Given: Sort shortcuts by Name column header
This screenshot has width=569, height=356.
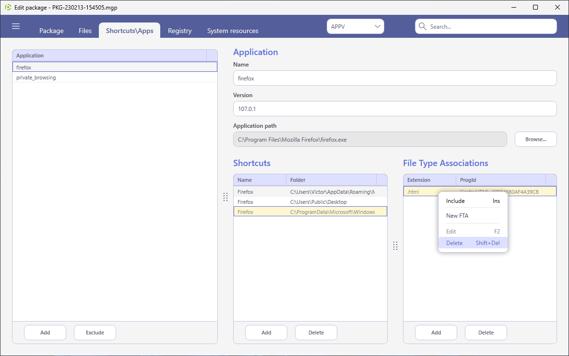Looking at the screenshot, I should pos(260,180).
